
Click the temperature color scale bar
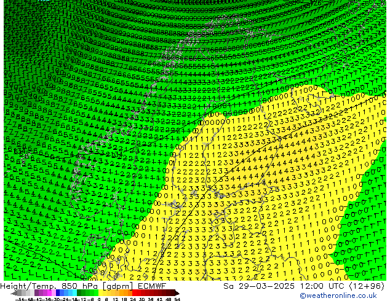(x=95, y=293)
